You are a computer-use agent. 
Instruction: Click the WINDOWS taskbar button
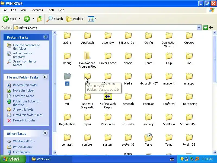[50, 159]
